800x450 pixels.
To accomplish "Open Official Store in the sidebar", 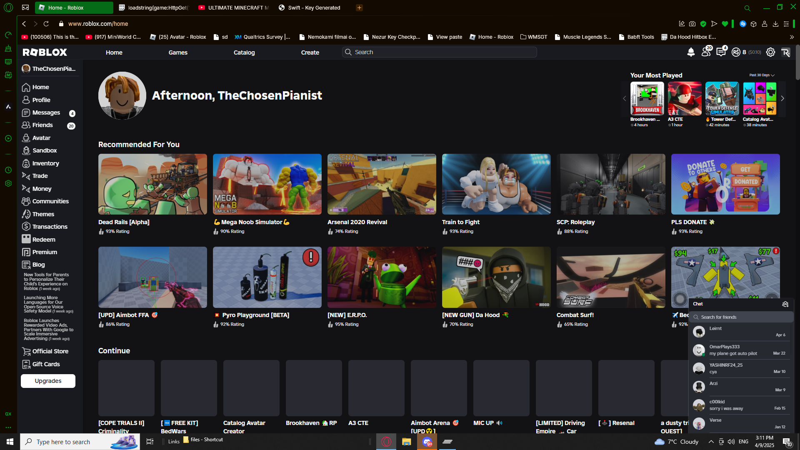I will 50,351.
